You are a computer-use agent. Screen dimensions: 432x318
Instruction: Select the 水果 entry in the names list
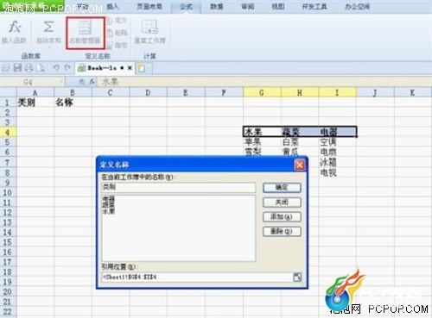pos(109,211)
